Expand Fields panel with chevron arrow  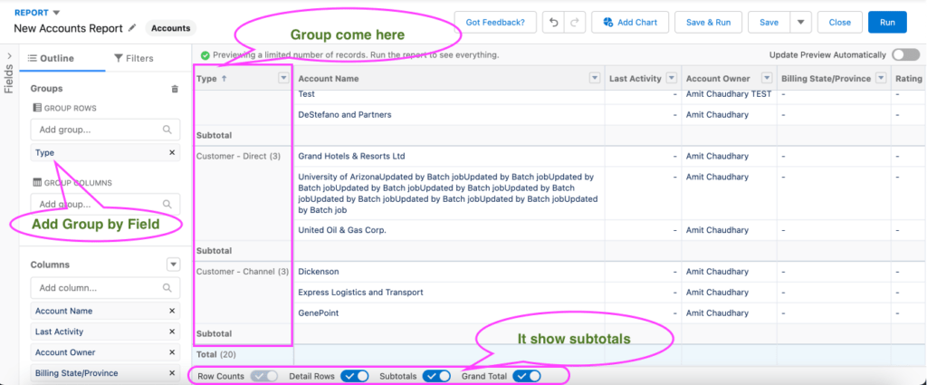point(9,55)
